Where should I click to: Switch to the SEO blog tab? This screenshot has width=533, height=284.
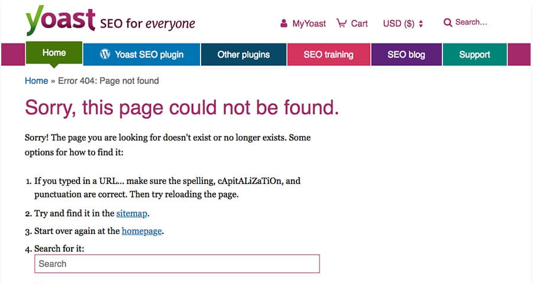point(406,55)
